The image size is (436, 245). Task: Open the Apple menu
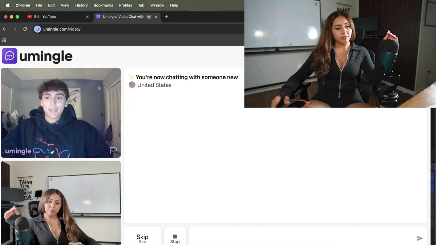coord(7,5)
